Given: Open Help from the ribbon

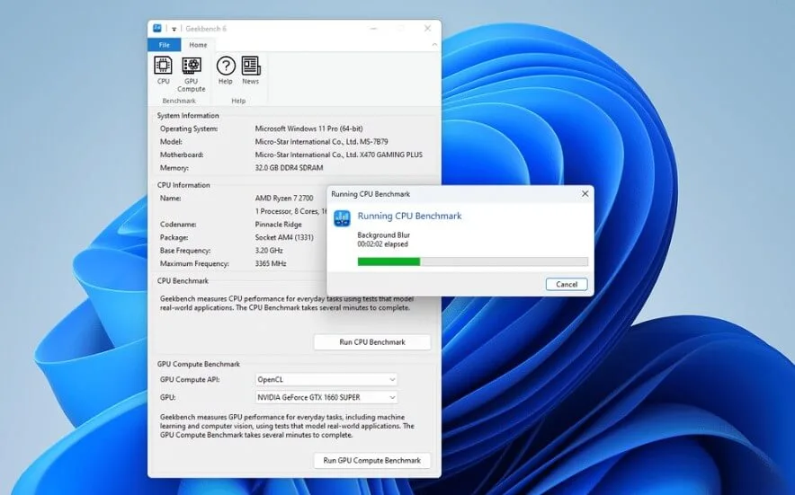Looking at the screenshot, I should 226,70.
